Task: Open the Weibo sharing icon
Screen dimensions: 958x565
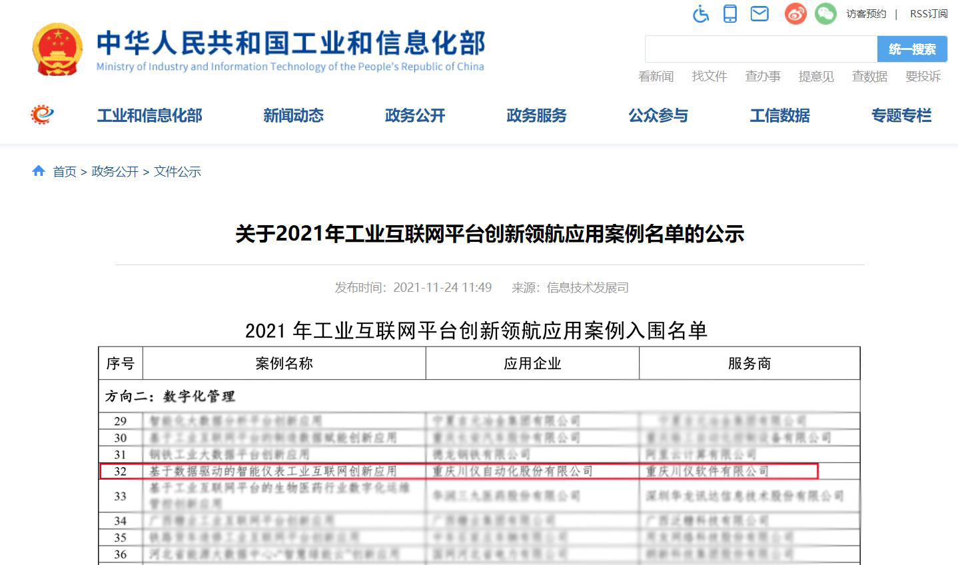Action: [794, 13]
